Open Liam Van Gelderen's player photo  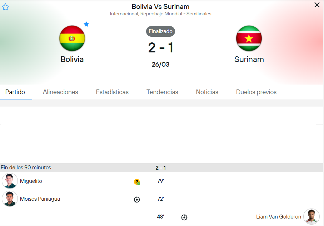[x=311, y=217]
